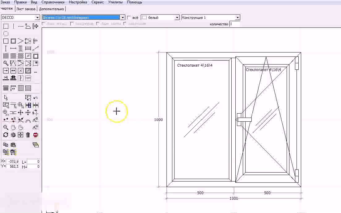Pick the horizontal dimension line tool
This screenshot has width=341, height=213.
pos(13,48)
